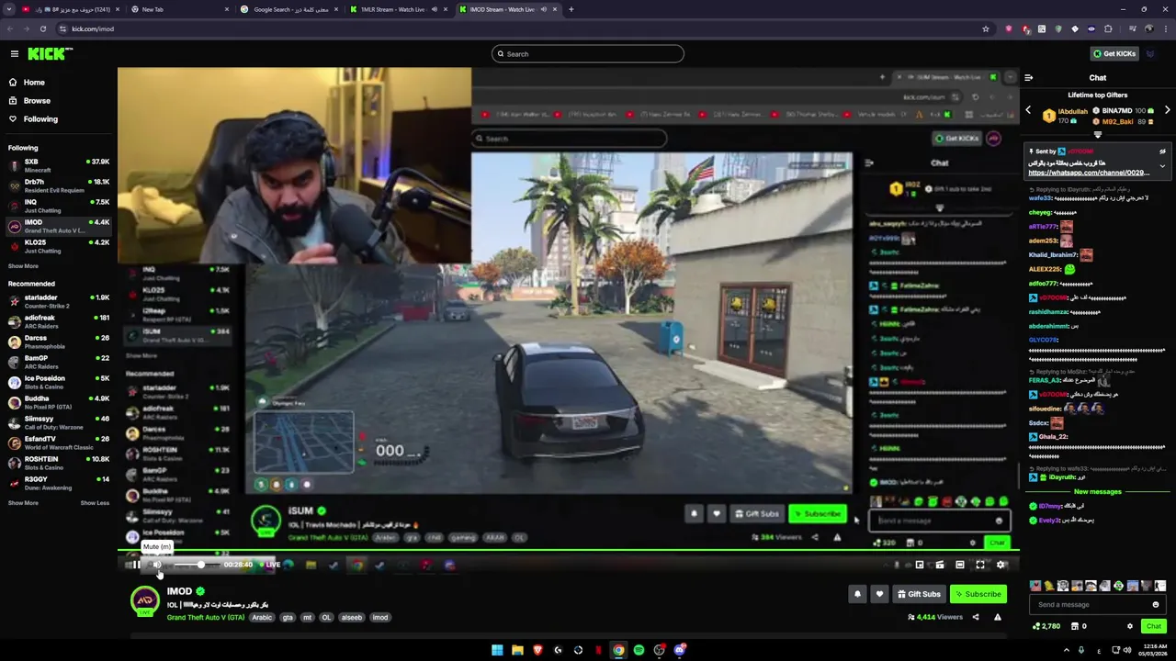This screenshot has width=1176, height=661.
Task: Open Ice Poseidon recommended channel
Action: [57, 382]
